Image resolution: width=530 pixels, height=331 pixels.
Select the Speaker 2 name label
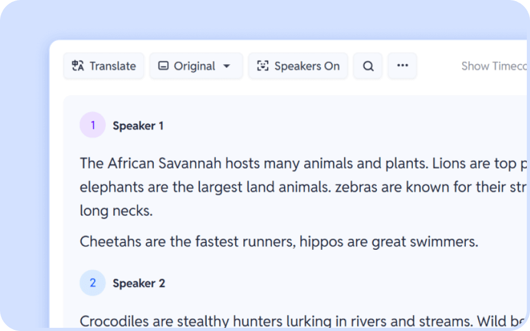tap(139, 283)
